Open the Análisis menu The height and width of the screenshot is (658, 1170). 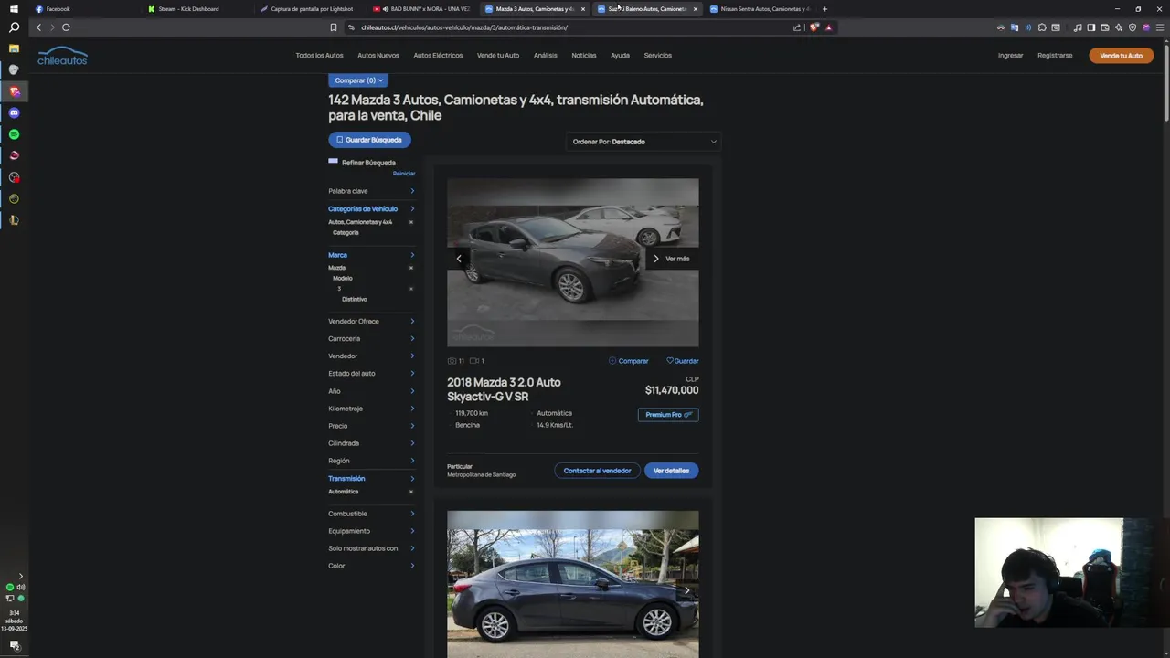coord(546,56)
